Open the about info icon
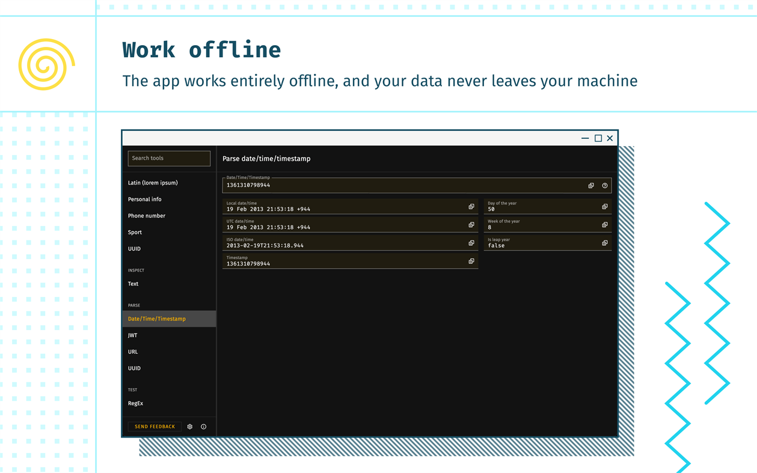757x473 pixels. (204, 427)
